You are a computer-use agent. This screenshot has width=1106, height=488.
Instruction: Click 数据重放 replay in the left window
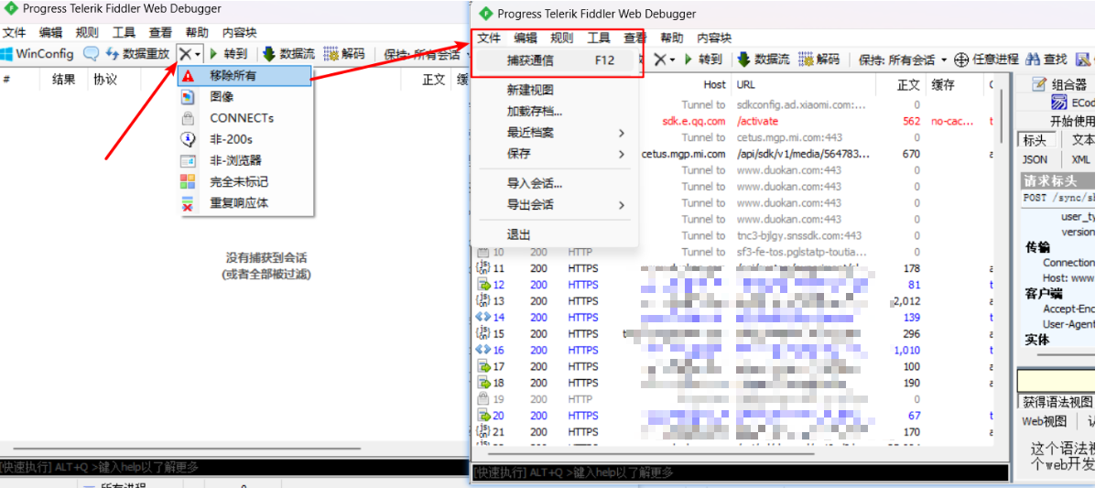click(x=137, y=54)
